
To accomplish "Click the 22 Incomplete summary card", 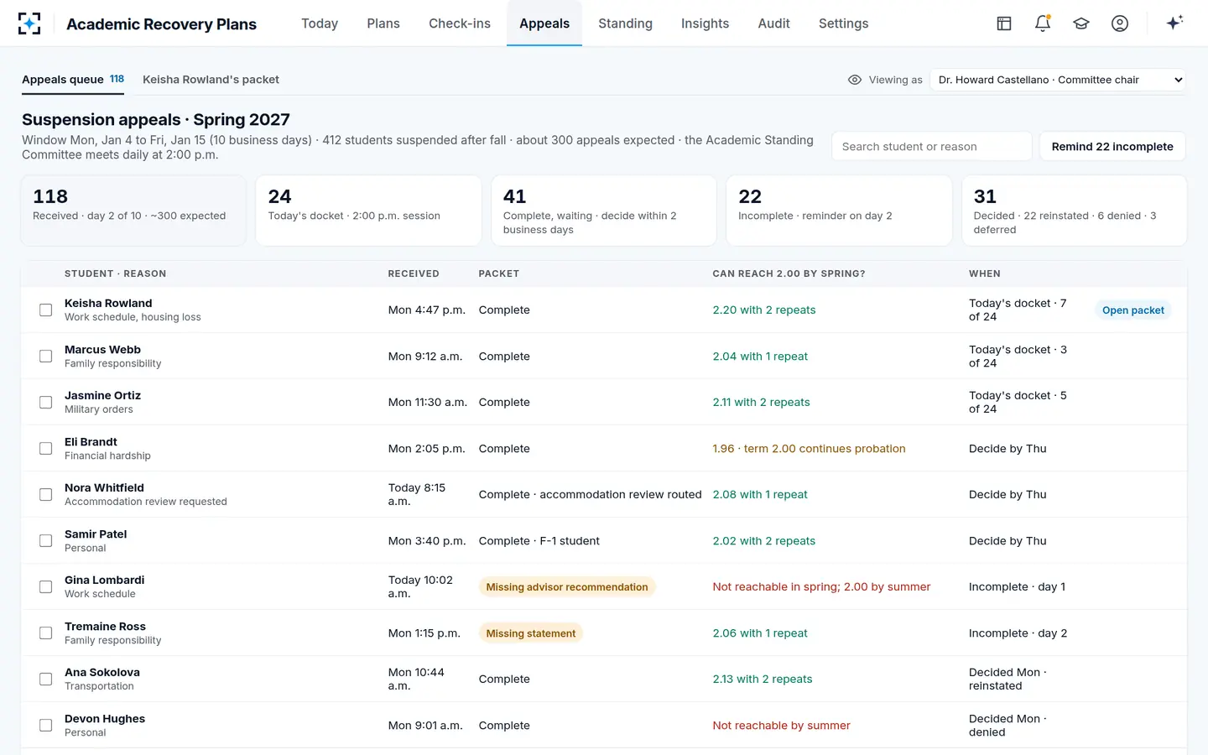I will tap(839, 210).
